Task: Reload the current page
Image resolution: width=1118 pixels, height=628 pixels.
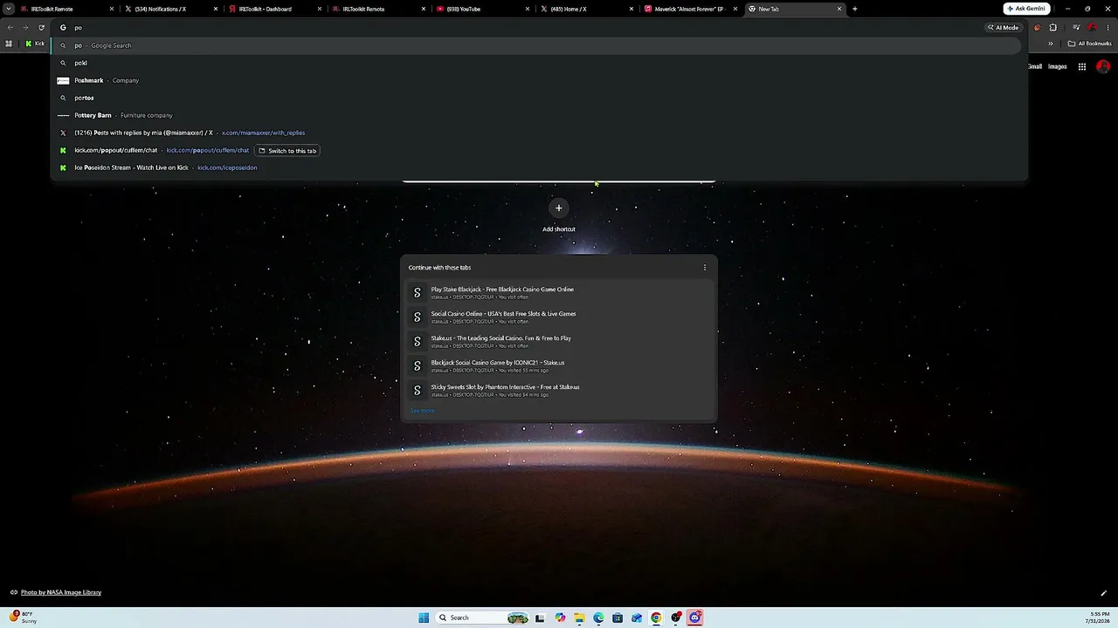Action: pyautogui.click(x=41, y=27)
